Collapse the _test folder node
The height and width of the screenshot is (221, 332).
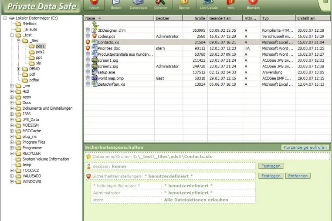[12, 35]
